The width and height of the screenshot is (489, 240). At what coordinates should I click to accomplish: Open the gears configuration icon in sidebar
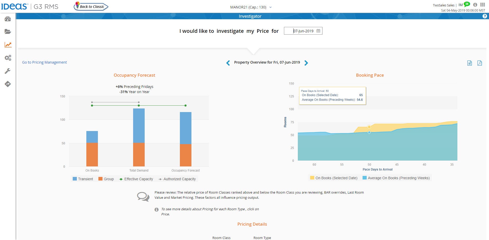tap(8, 58)
